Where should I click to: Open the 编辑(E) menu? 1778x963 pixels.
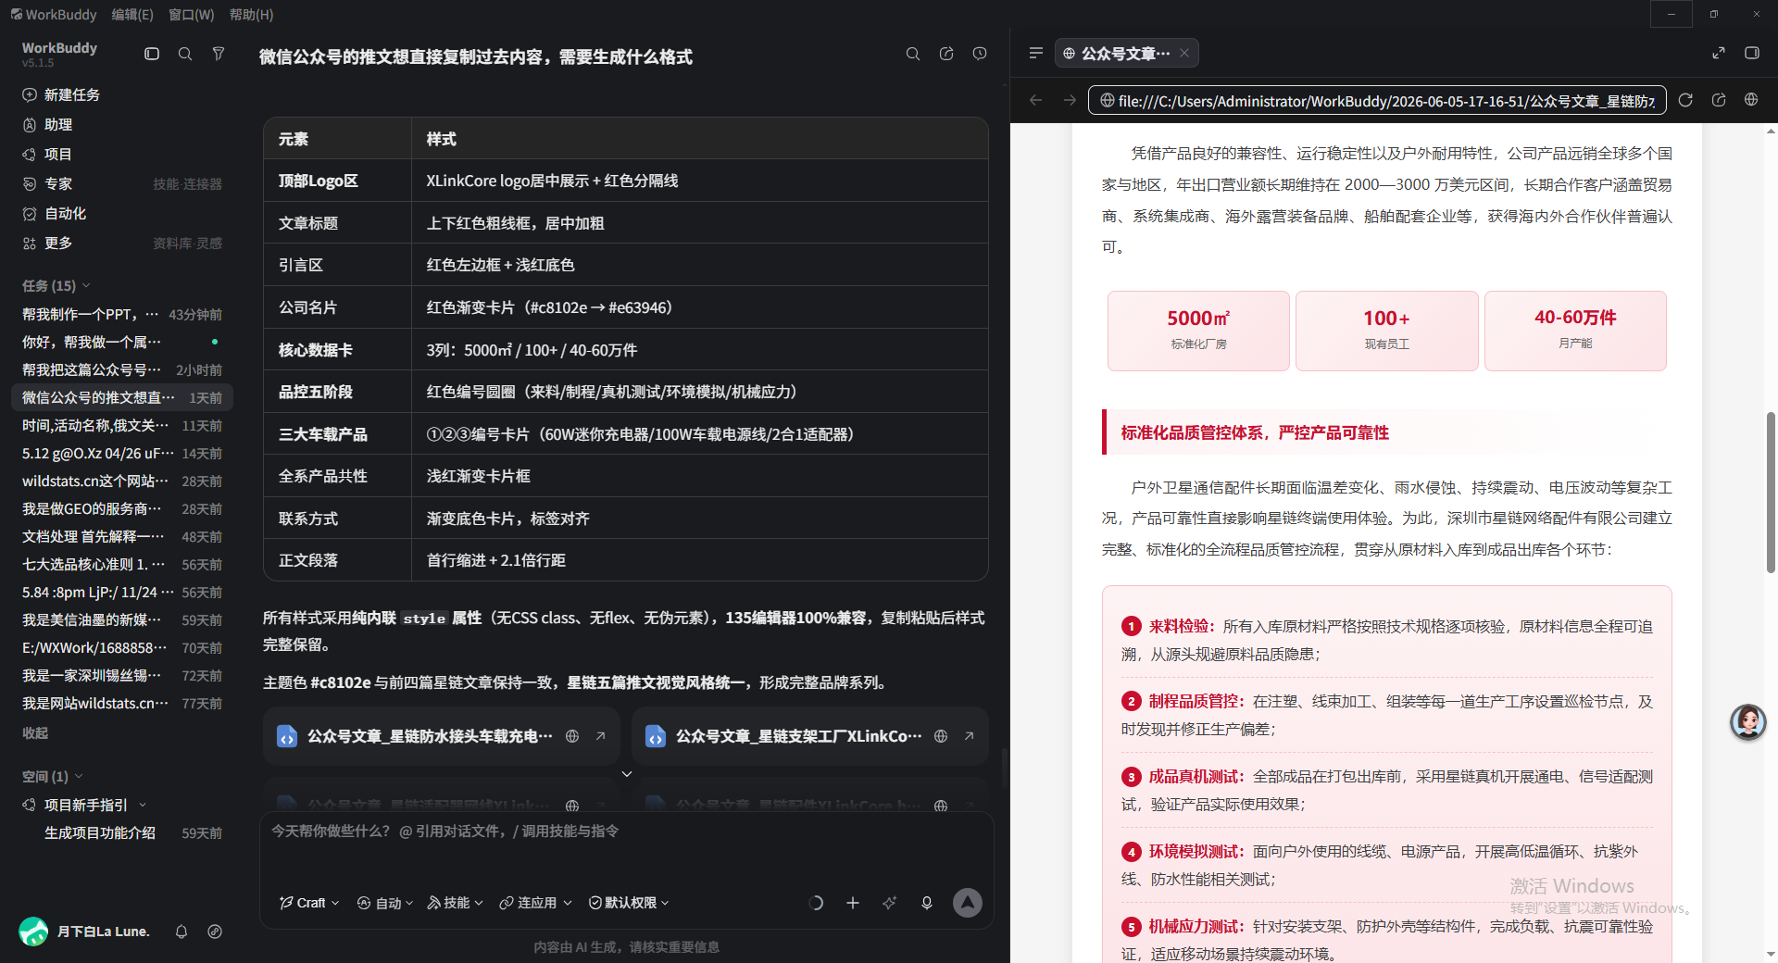(x=132, y=15)
